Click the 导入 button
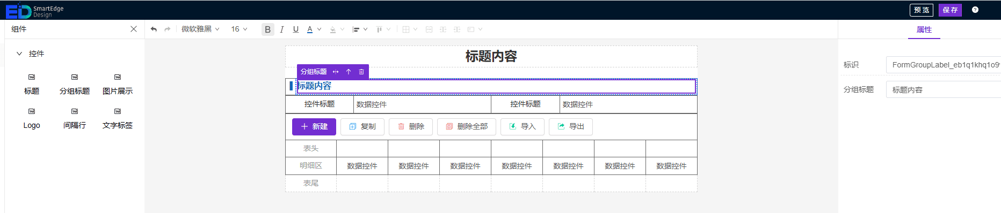 pyautogui.click(x=523, y=127)
